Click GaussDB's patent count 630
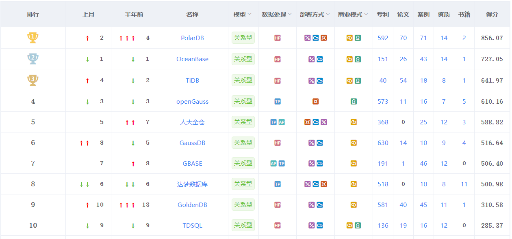 pos(383,143)
